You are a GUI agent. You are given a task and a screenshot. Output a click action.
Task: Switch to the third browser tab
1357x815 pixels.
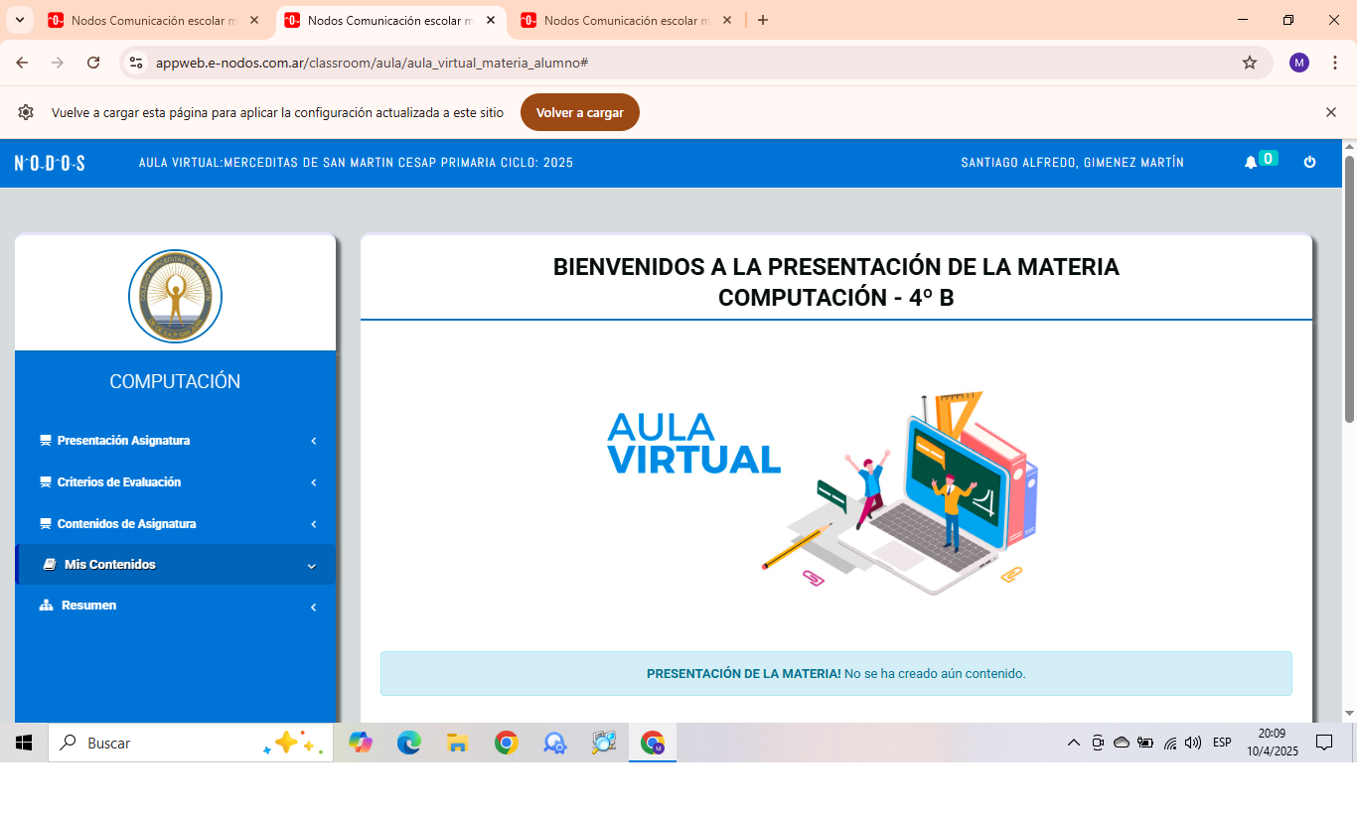(x=622, y=20)
